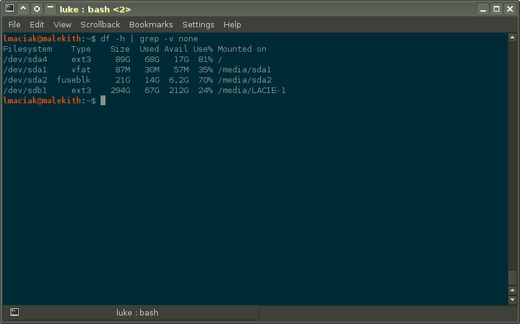The height and width of the screenshot is (324, 520).
Task: Click the dash button left of window title
Action: coord(50,9)
